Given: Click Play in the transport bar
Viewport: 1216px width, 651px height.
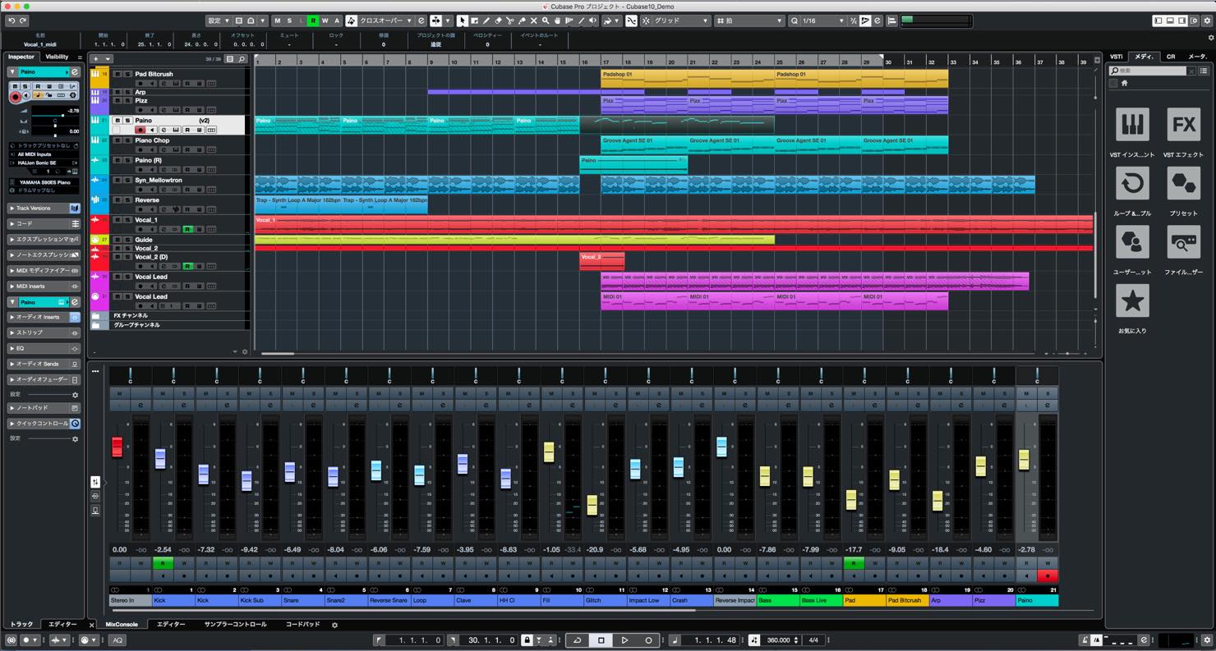Looking at the screenshot, I should (x=624, y=640).
